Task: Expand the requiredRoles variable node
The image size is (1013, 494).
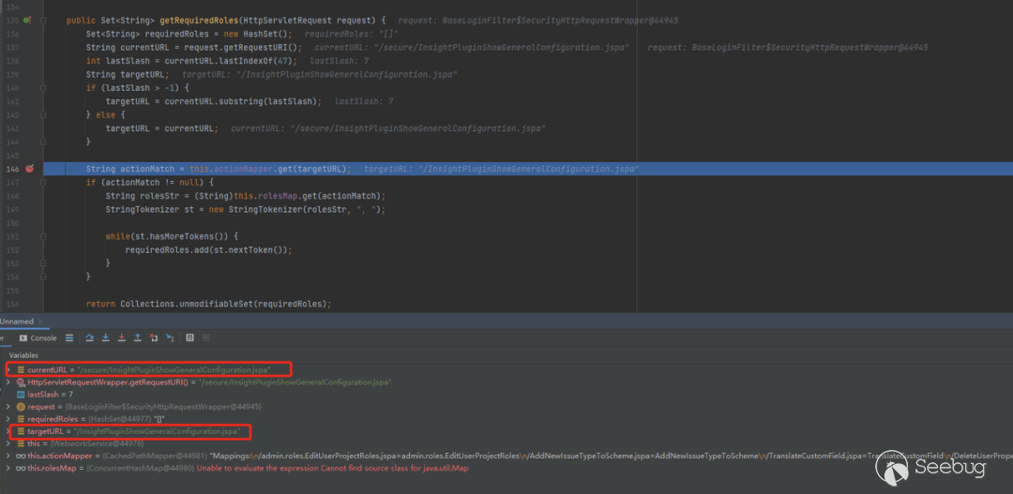Action: [8, 419]
